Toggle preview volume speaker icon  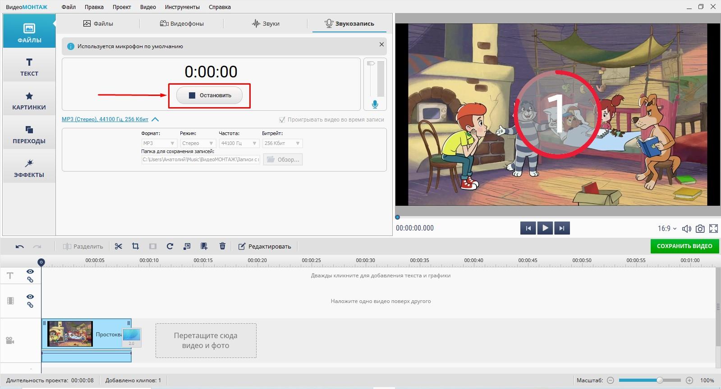point(686,229)
